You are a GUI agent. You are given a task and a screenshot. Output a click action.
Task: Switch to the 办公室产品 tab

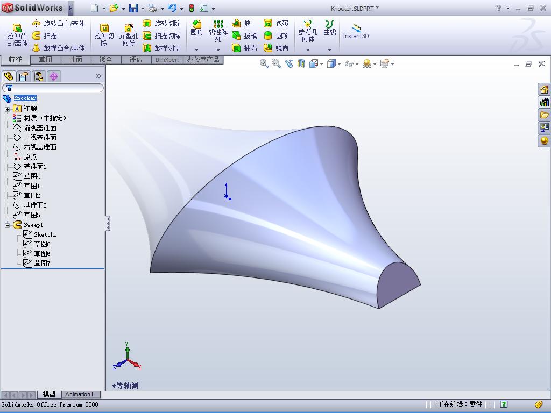click(203, 60)
